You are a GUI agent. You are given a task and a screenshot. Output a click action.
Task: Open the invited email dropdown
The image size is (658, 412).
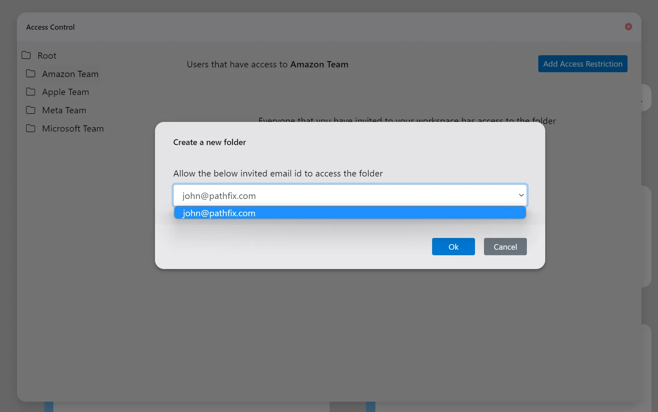(350, 195)
